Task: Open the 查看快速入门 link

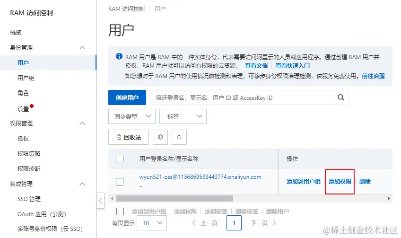Action: [293, 65]
